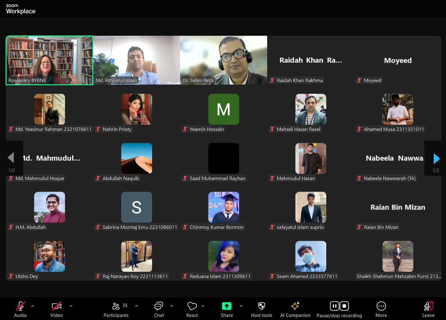Click Chinmoy Kumar Bormon's graduation picture
The height and width of the screenshot is (320, 446).
pyautogui.click(x=223, y=207)
